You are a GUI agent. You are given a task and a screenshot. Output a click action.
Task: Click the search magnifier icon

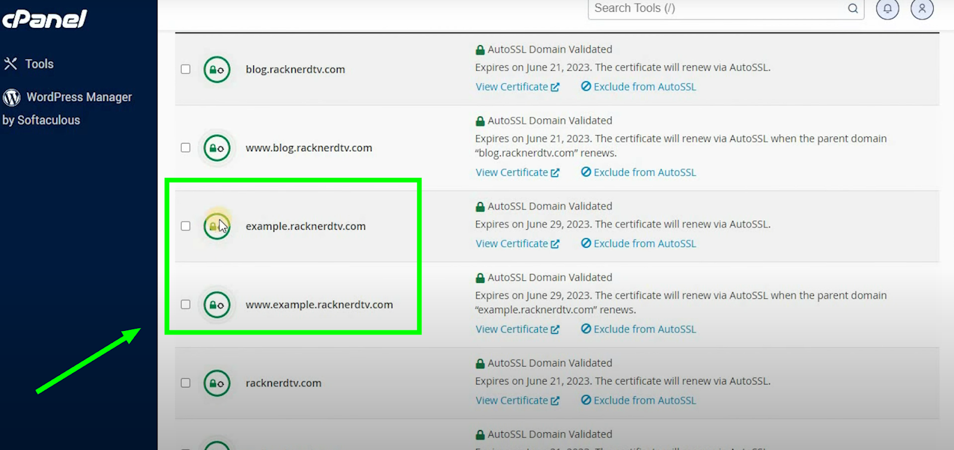(853, 8)
